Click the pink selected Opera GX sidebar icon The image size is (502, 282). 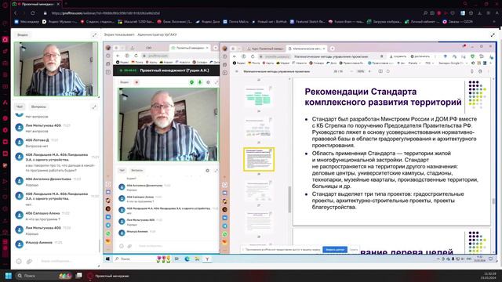[x=5, y=40]
